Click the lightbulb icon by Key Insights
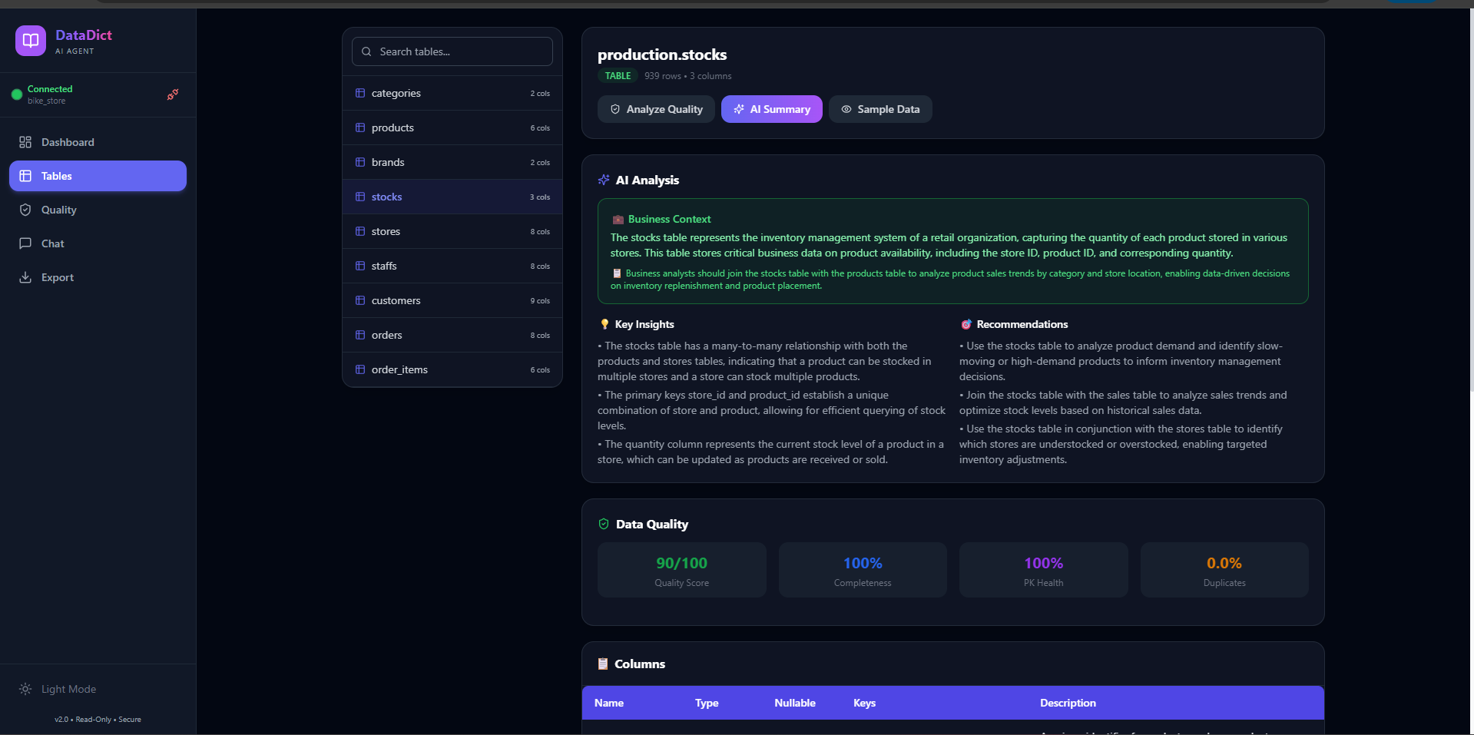This screenshot has height=735, width=1474. 605,324
